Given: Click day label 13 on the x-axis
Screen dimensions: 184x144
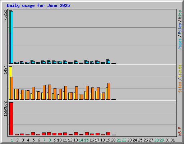Looking at the screenshot, I should click(75, 140).
